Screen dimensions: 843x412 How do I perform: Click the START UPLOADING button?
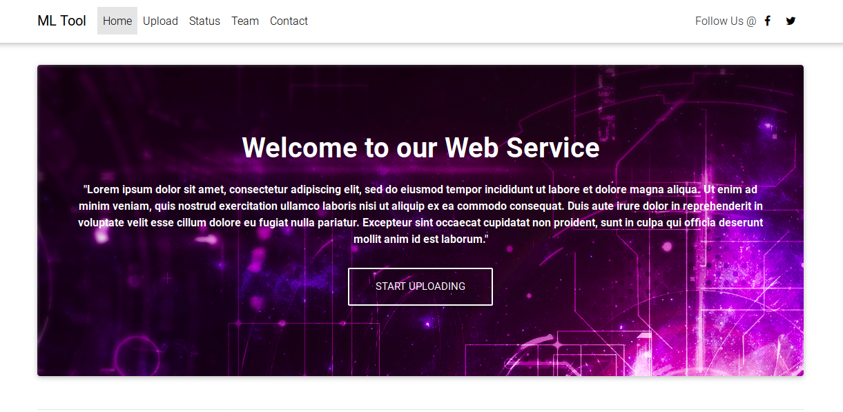coord(420,286)
